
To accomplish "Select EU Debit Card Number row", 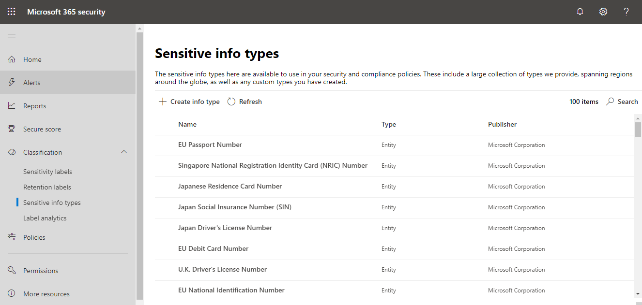I will click(394, 249).
